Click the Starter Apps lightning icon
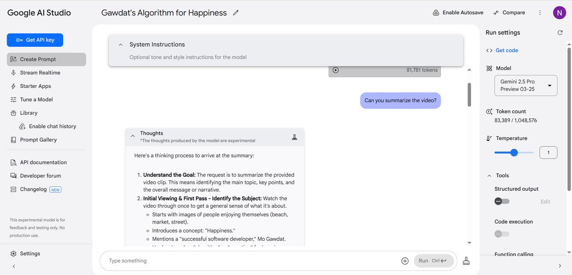Image resolution: width=572 pixels, height=275 pixels. (14, 86)
